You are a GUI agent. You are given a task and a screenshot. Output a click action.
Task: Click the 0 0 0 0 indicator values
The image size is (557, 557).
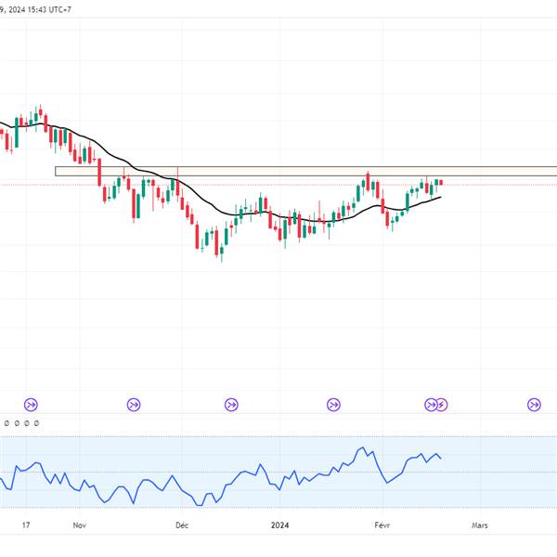(21, 423)
